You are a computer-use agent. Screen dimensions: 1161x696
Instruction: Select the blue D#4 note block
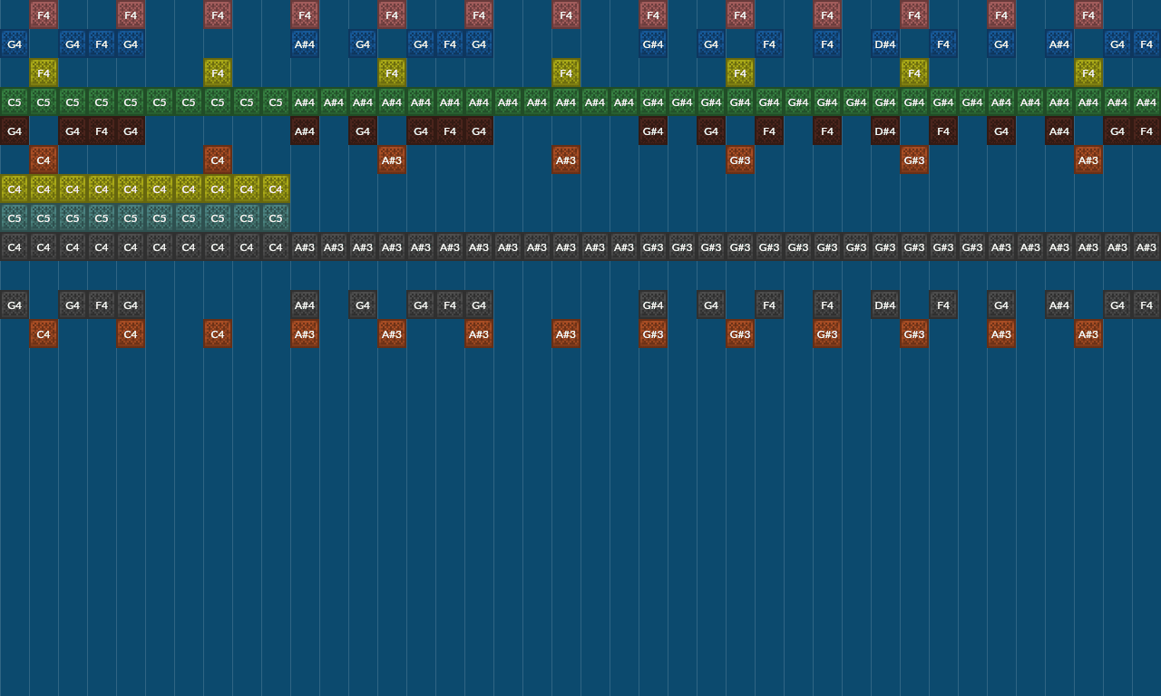pyautogui.click(x=885, y=43)
